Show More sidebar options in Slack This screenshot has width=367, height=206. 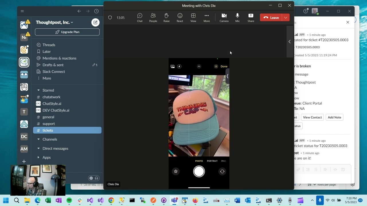point(47,78)
